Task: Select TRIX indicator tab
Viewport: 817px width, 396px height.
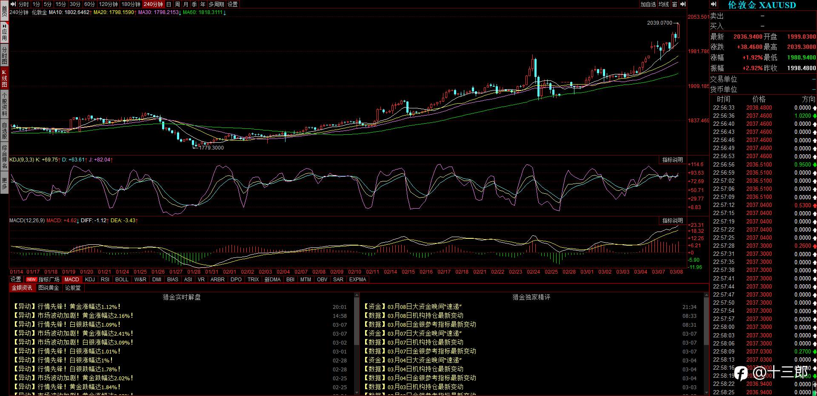Action: click(x=253, y=280)
